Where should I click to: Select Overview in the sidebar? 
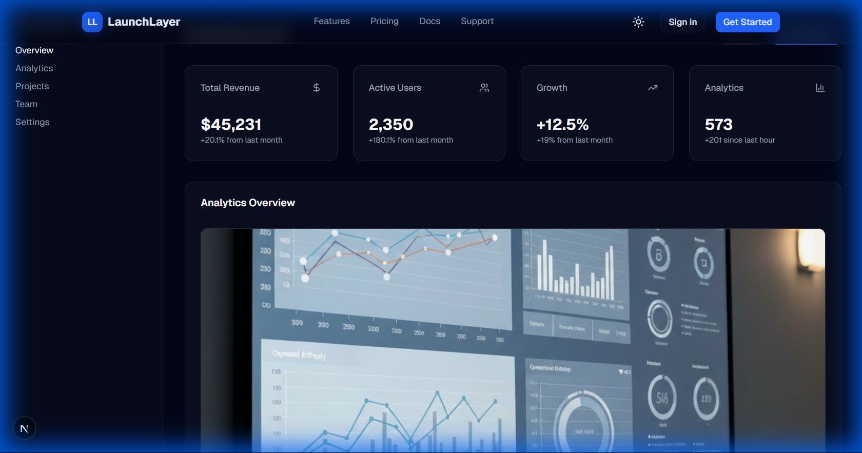point(34,50)
